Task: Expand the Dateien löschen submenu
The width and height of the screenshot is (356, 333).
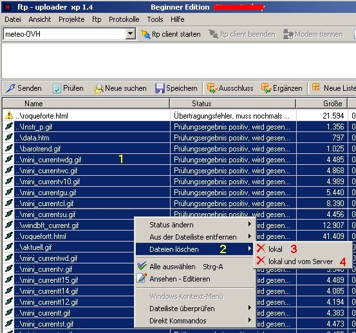Action: (250, 249)
